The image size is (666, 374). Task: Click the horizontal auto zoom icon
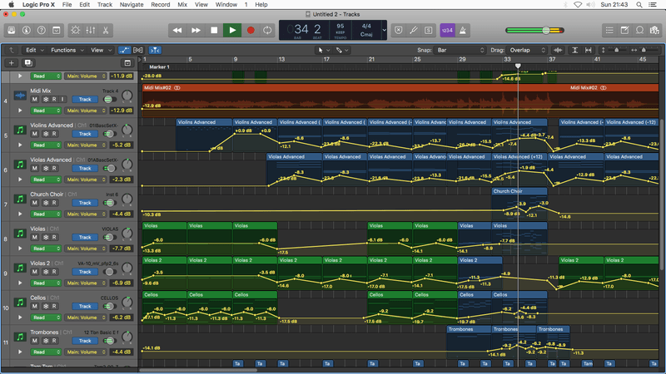click(589, 50)
